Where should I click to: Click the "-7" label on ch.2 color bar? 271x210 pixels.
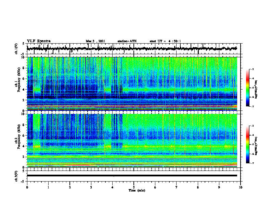tap(252, 163)
